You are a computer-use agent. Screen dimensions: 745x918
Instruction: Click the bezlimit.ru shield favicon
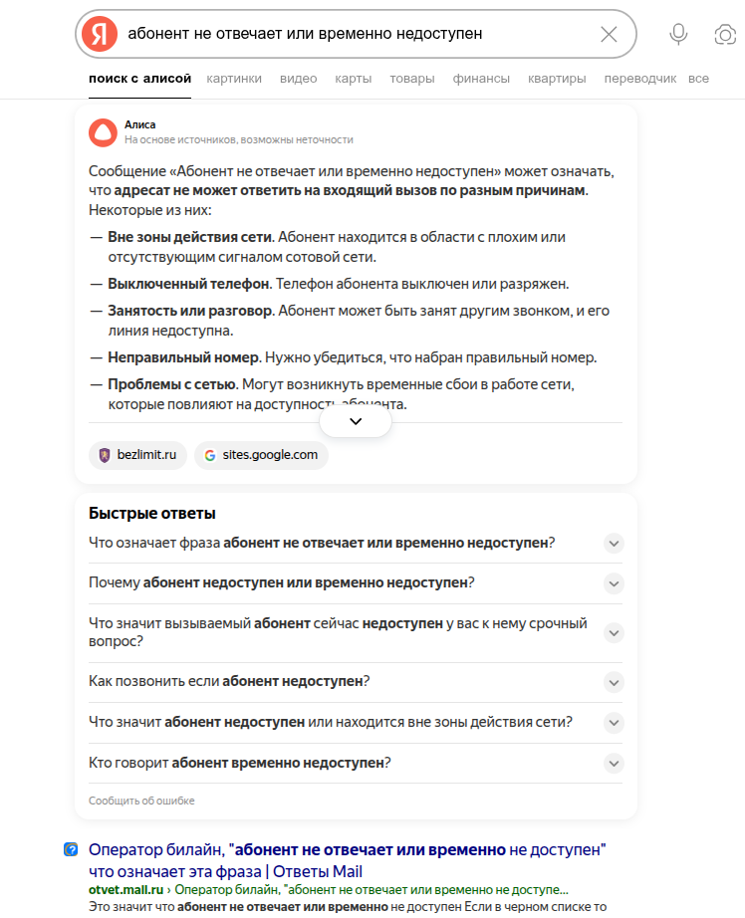pos(103,455)
